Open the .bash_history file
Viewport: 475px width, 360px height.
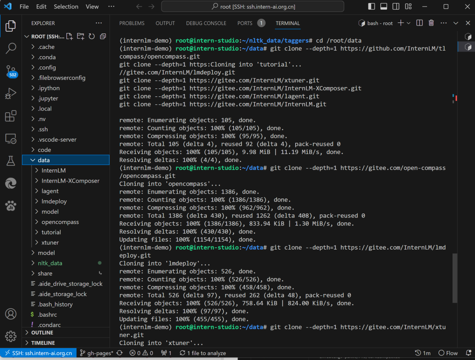tap(66, 304)
